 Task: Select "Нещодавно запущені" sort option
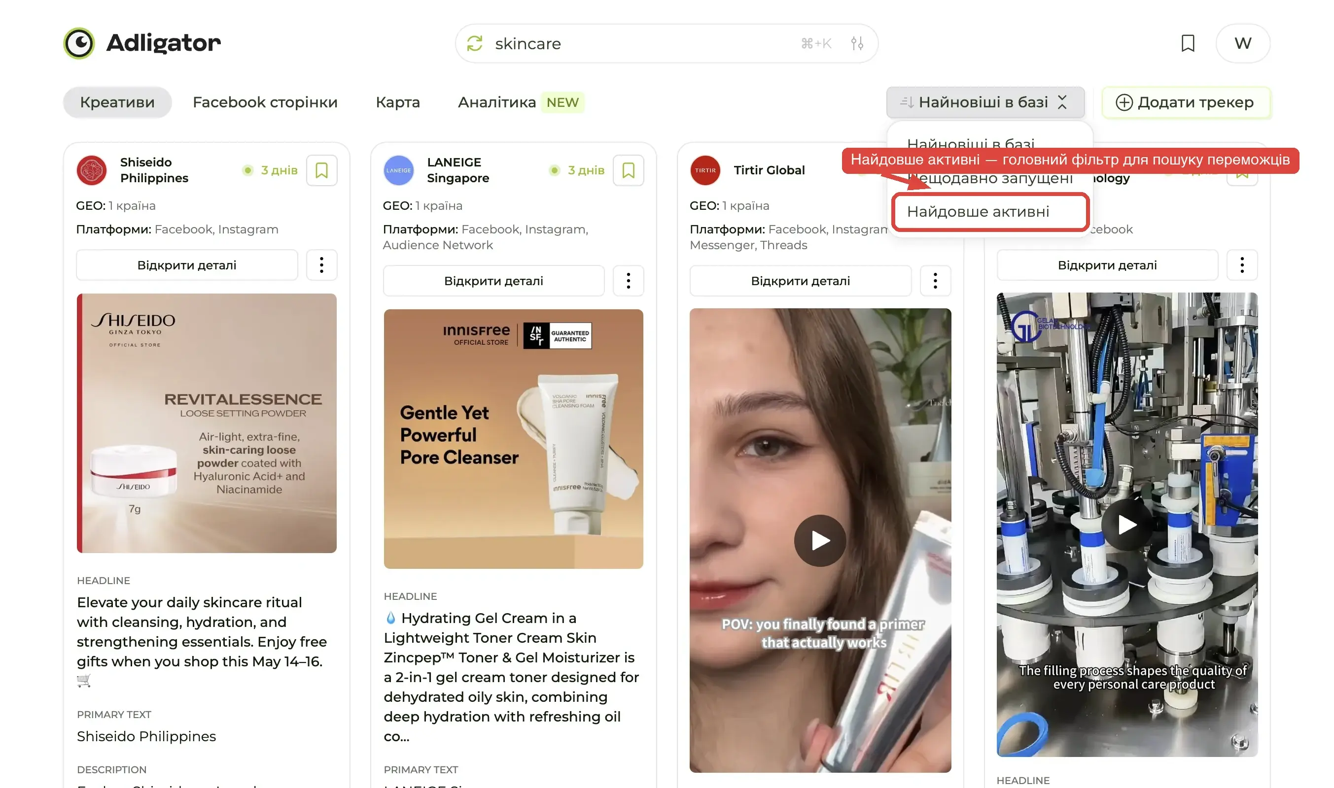click(989, 178)
